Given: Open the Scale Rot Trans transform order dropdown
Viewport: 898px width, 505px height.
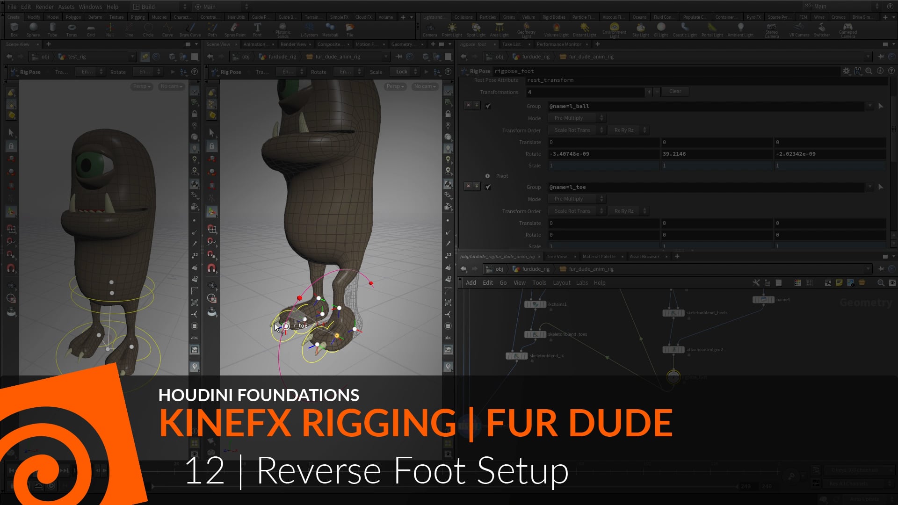Looking at the screenshot, I should point(576,130).
